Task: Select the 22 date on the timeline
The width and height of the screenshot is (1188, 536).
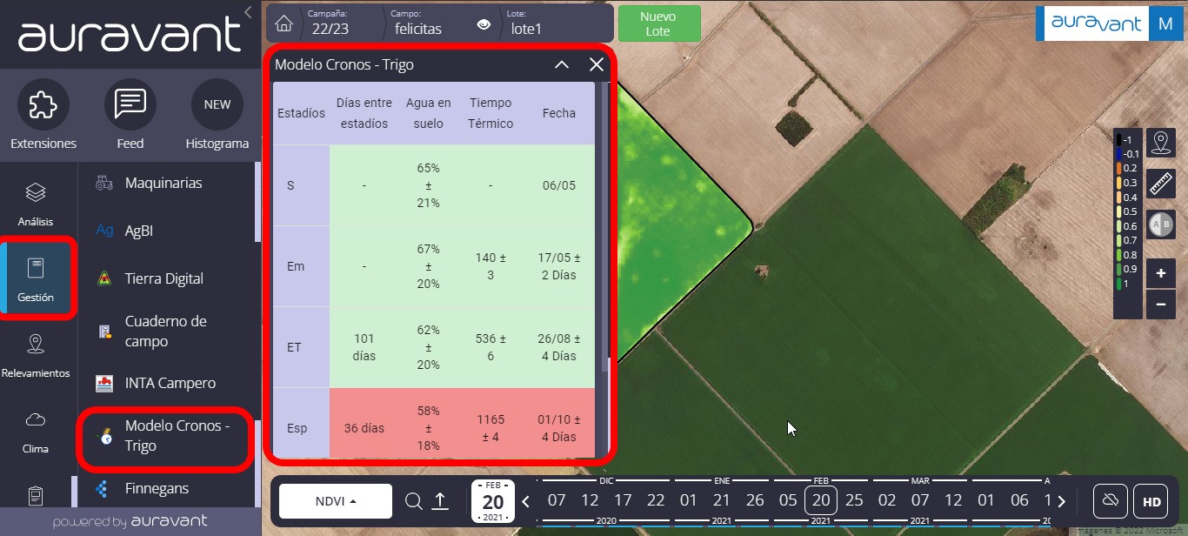Action: pyautogui.click(x=656, y=500)
